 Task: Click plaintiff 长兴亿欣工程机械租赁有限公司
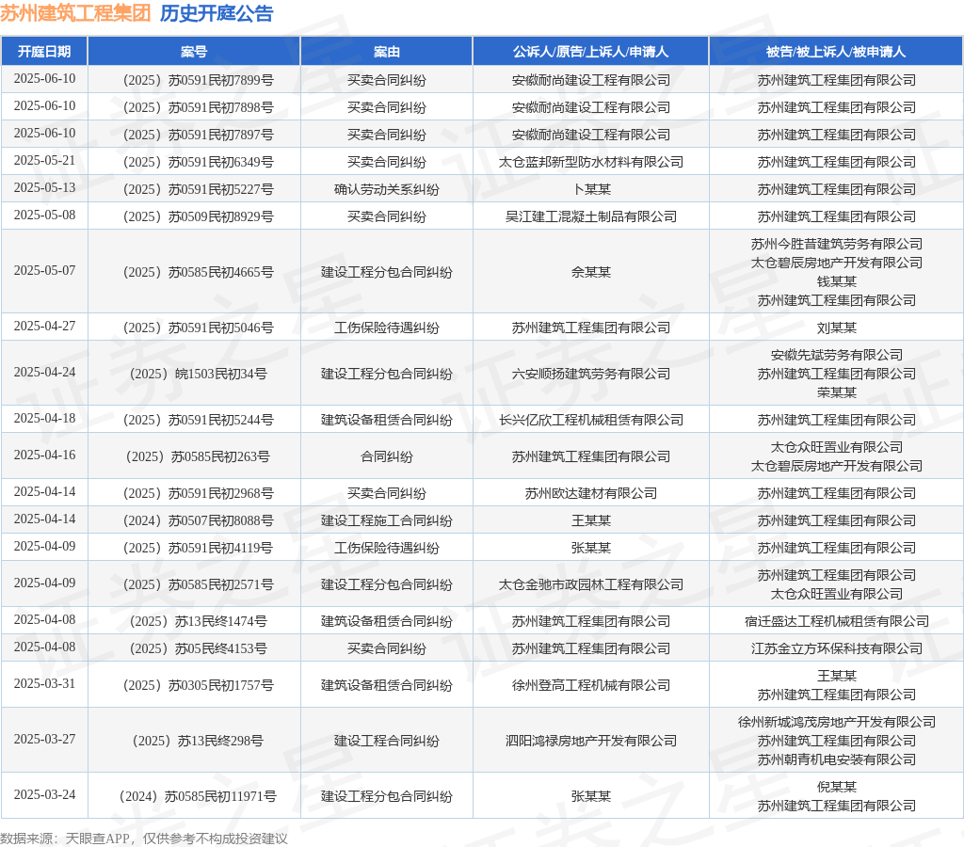point(591,420)
